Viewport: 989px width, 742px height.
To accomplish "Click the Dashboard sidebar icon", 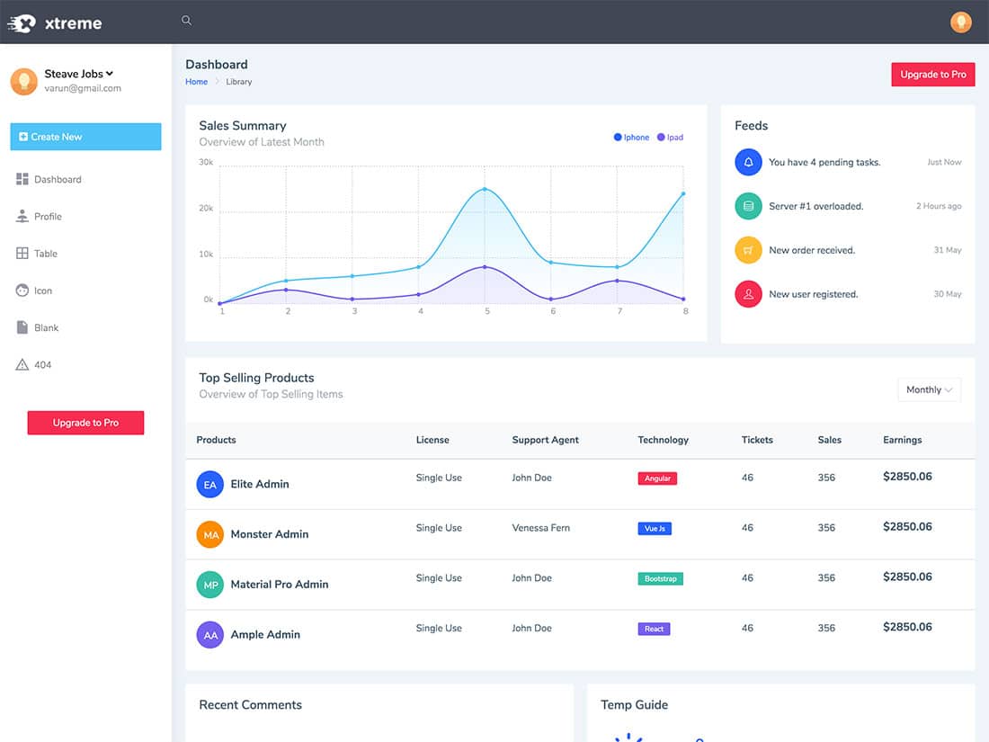I will [x=22, y=179].
